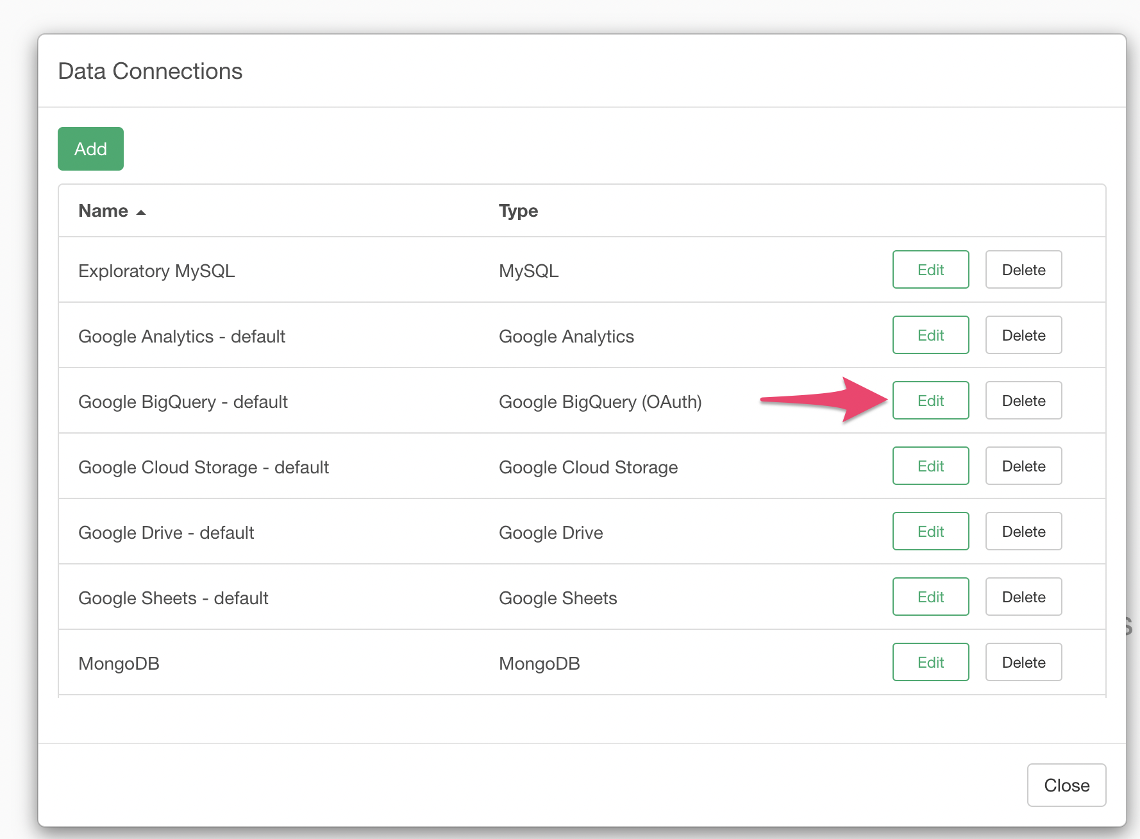
Task: Edit the Google BigQuery - default connection
Action: [x=930, y=401]
